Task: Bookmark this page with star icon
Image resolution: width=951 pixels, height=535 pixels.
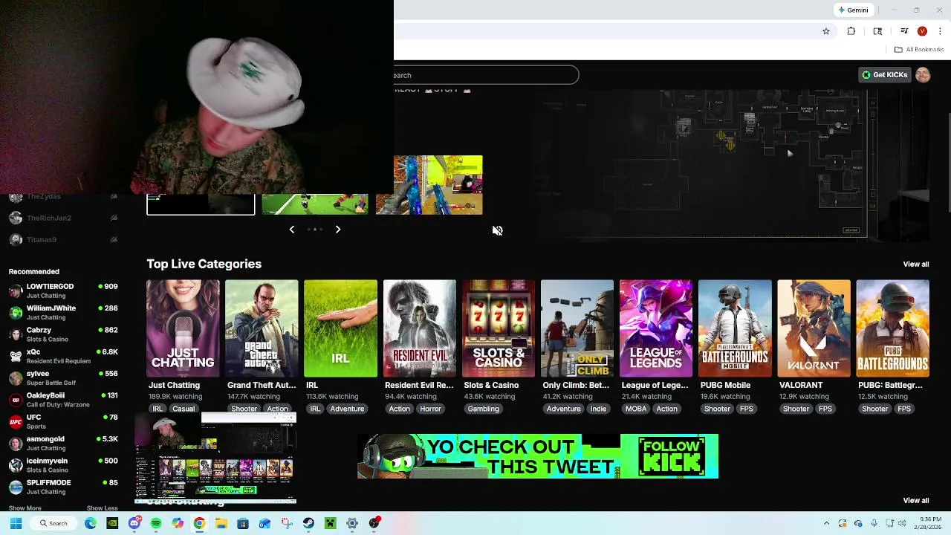Action: click(825, 31)
